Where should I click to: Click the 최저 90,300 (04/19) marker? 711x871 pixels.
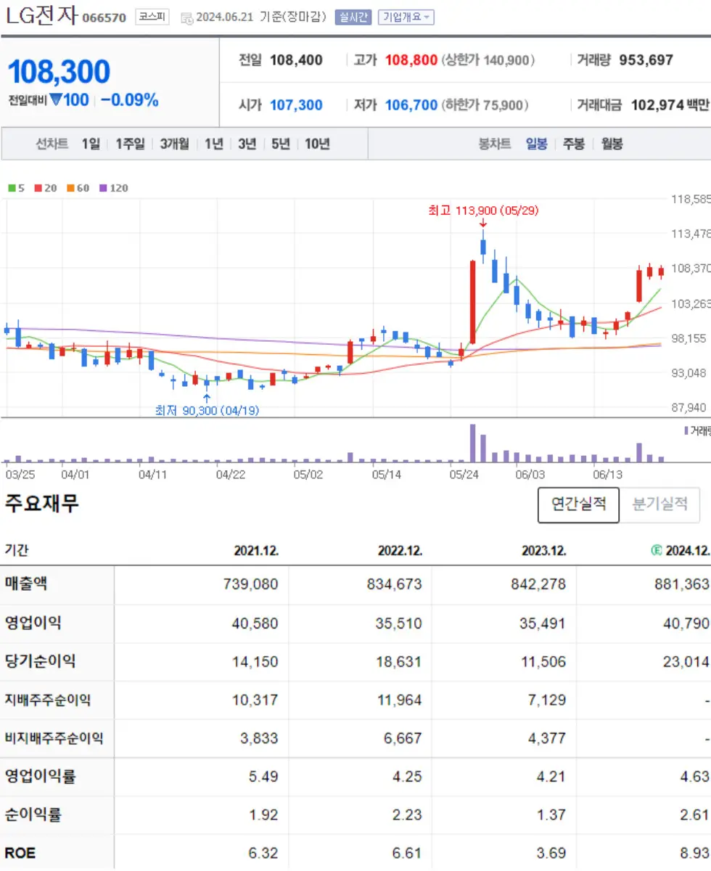click(x=207, y=410)
